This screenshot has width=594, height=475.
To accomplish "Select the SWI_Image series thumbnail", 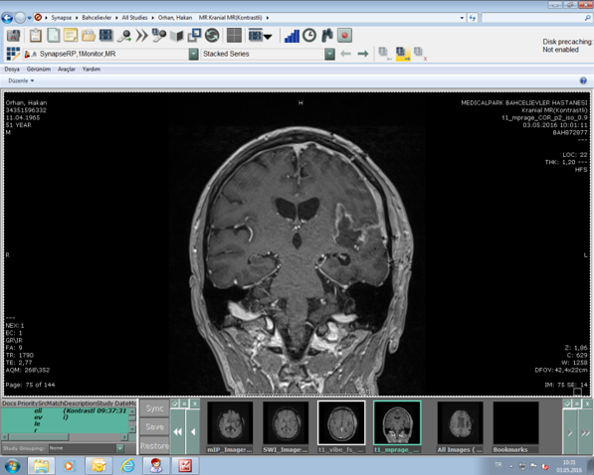I will point(286,426).
